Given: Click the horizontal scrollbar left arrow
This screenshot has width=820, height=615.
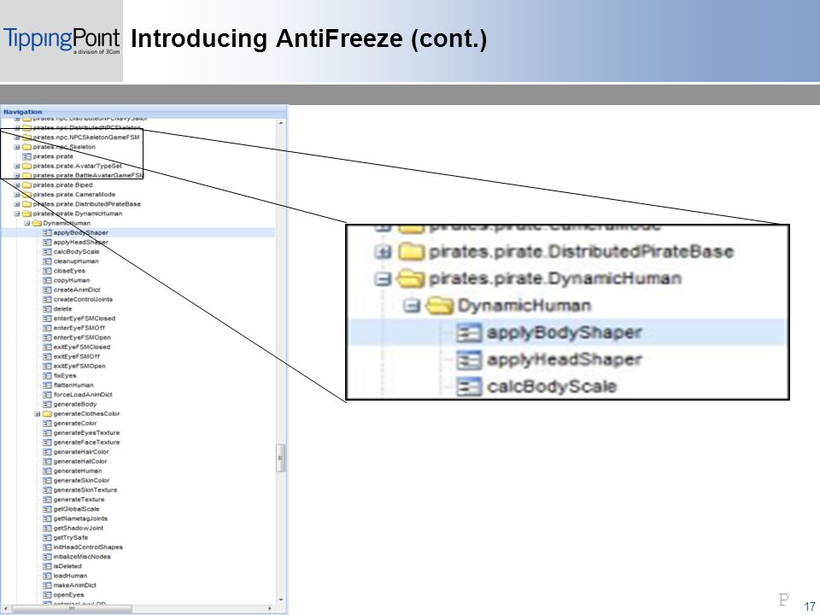Looking at the screenshot, I should point(5,609).
